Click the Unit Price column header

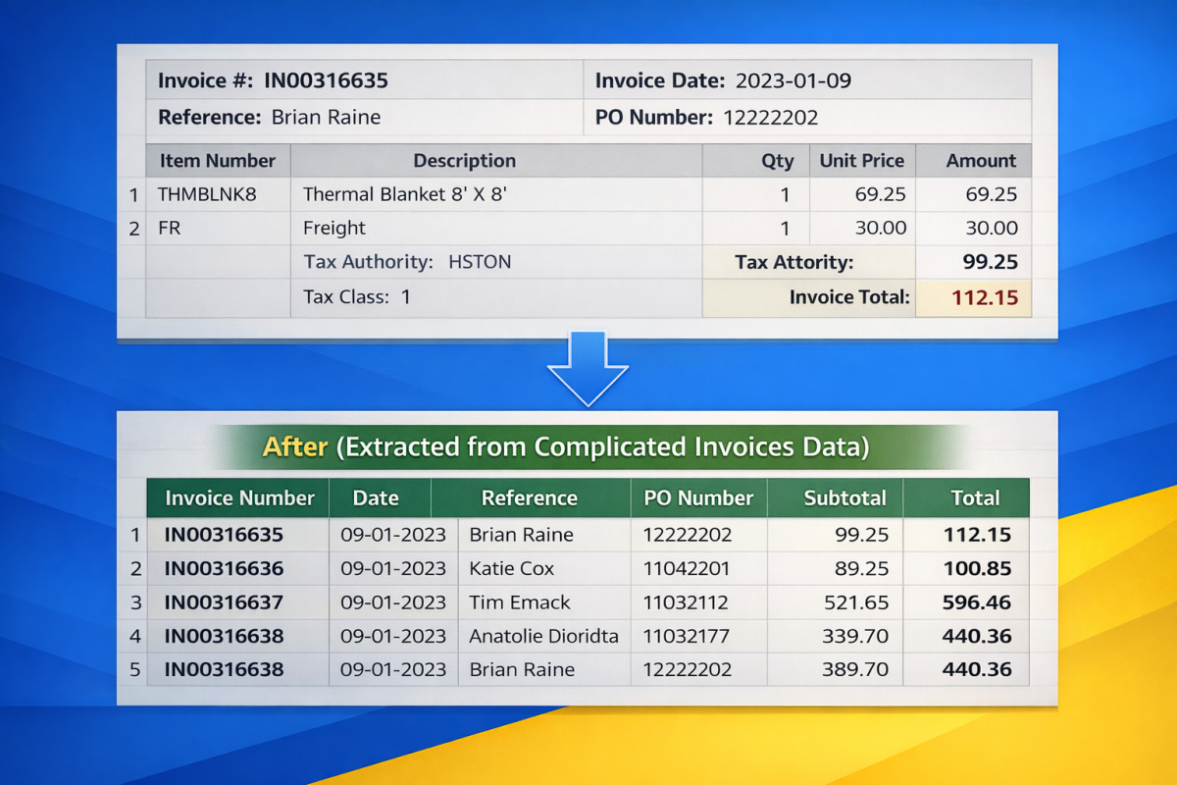861,161
